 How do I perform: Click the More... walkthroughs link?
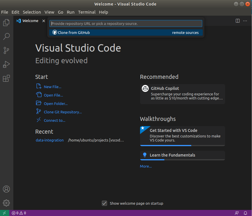(146, 166)
